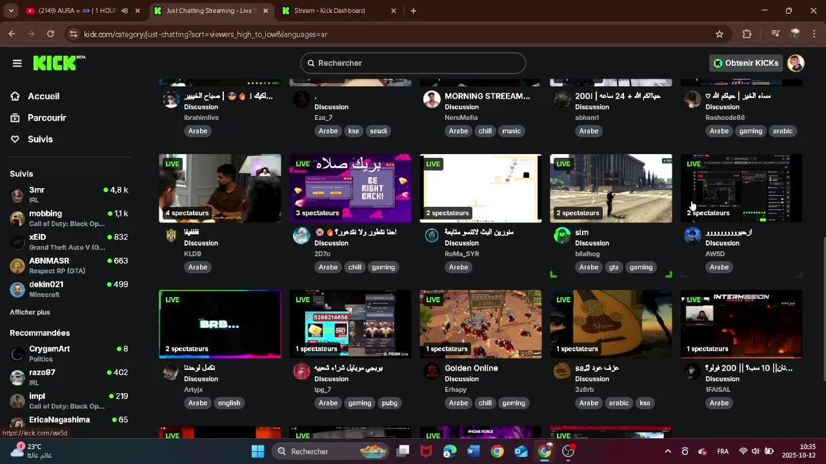Go to Accueil in sidebar

43,96
